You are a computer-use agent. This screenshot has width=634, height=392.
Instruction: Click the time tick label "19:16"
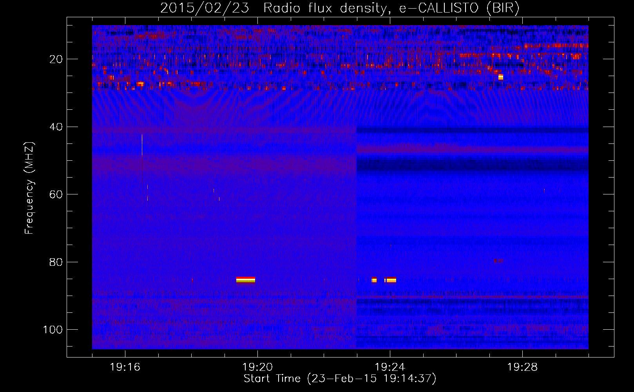(x=125, y=367)
